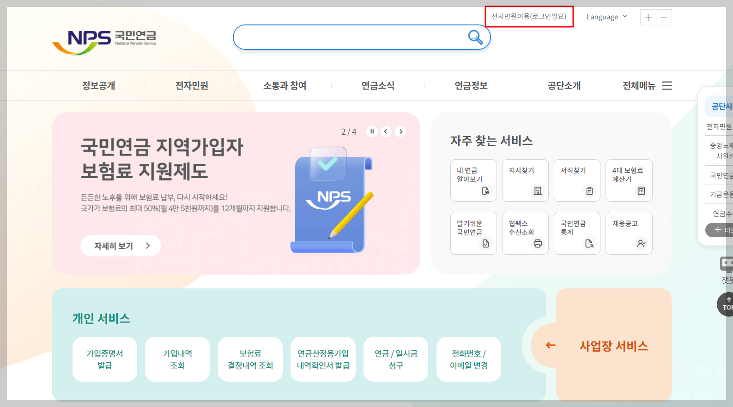Click 자세히 보기 button
Viewport: 733px width, 407px height.
[121, 245]
